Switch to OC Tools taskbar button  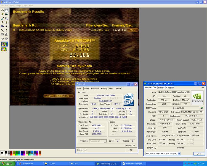pos(55,164)
